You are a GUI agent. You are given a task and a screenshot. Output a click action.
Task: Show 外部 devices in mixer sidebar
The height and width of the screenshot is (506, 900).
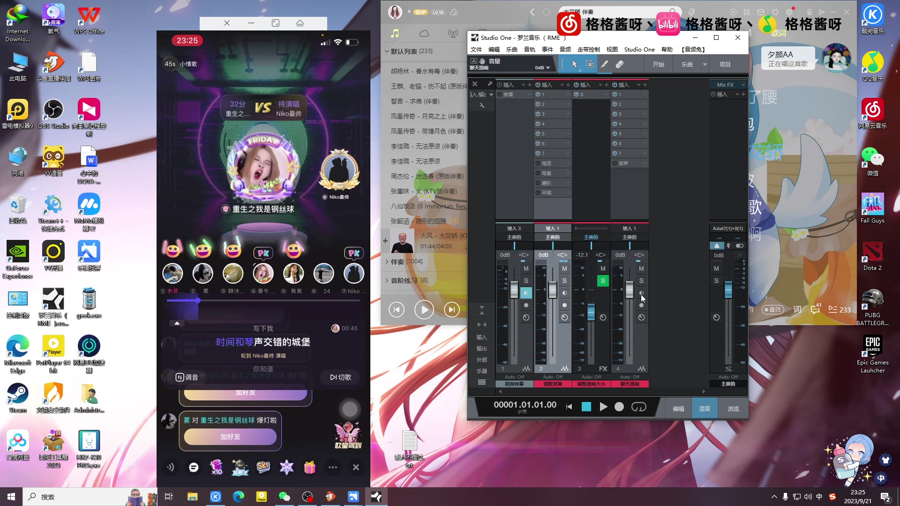tap(481, 360)
